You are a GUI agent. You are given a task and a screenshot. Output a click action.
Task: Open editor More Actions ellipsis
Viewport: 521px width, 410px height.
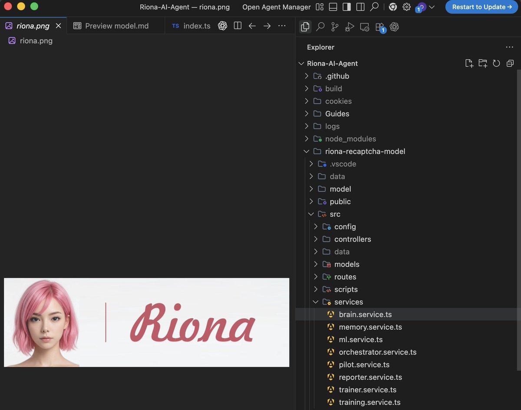coord(282,26)
